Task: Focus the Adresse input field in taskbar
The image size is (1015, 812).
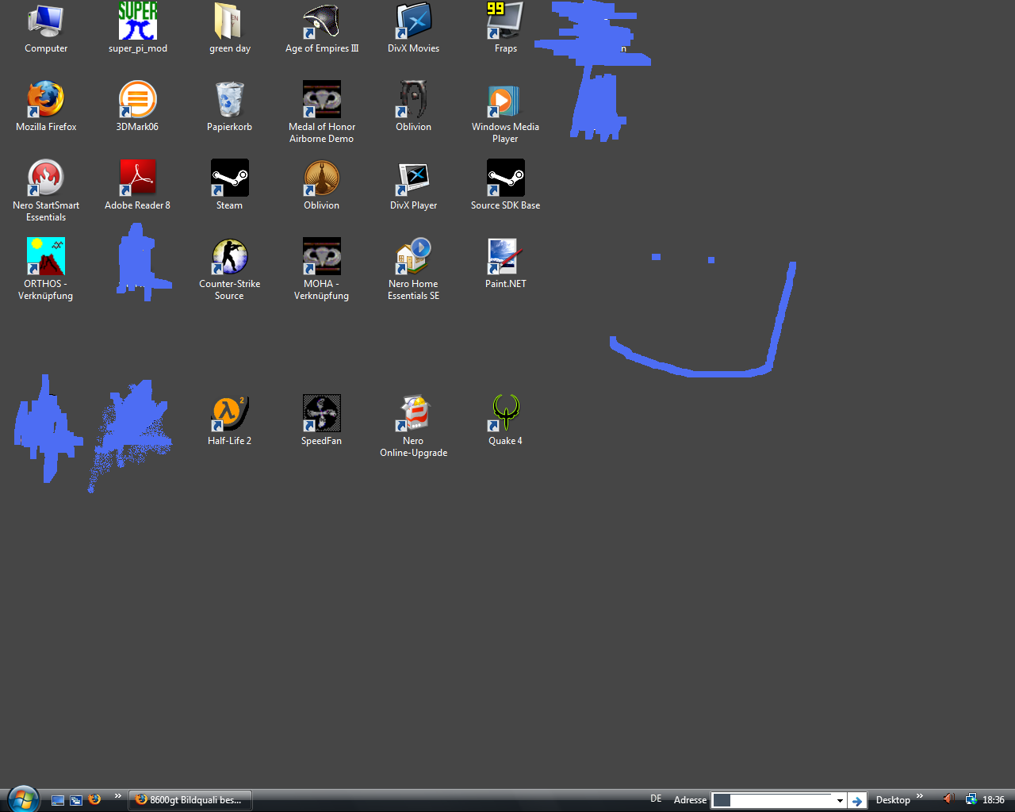Action: click(772, 800)
